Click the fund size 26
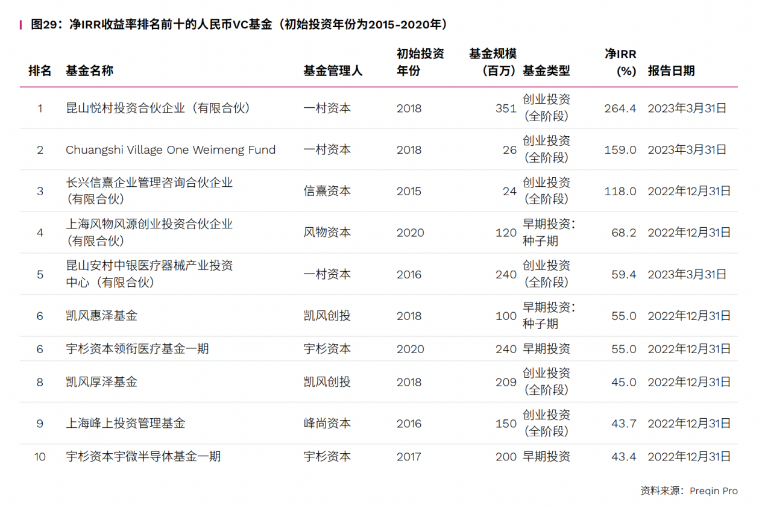 pyautogui.click(x=510, y=149)
